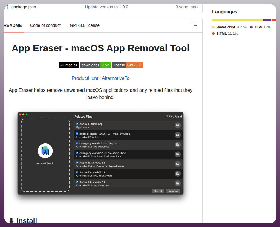Click the yellow minimize dot in app screenshot

pos(23,115)
